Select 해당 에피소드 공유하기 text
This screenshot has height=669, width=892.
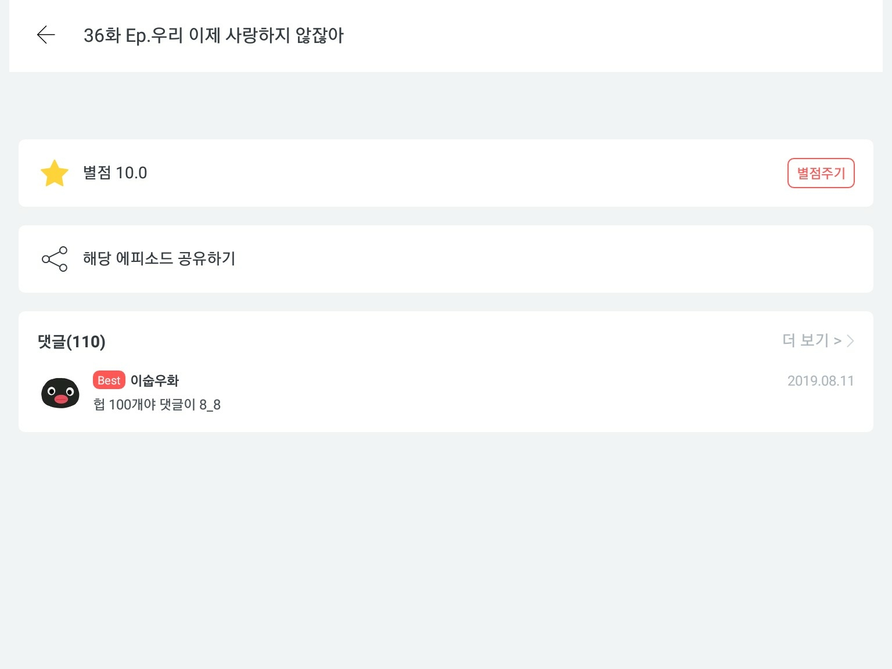(159, 259)
